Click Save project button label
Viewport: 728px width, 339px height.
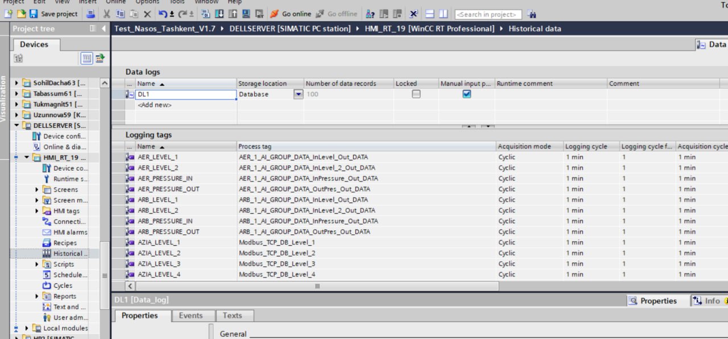59,14
